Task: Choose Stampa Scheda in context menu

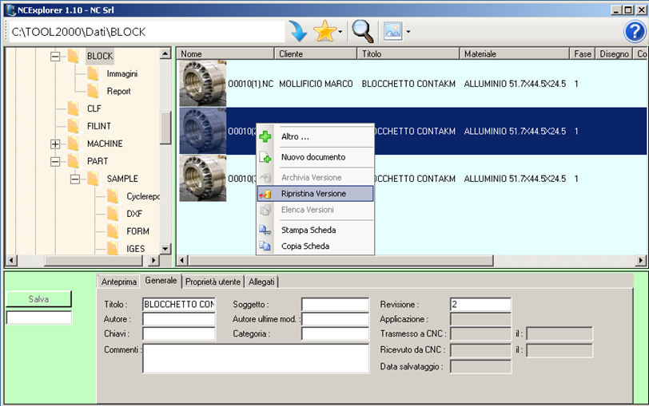Action: pyautogui.click(x=316, y=230)
